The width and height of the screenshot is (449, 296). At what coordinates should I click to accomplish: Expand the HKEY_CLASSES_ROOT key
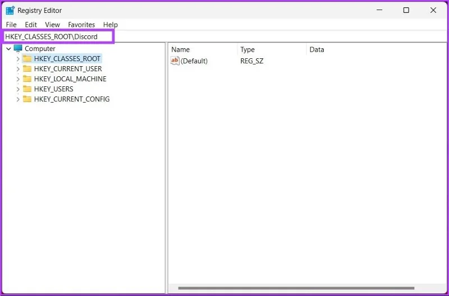(x=18, y=59)
